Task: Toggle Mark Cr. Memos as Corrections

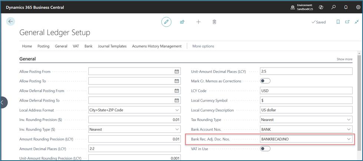Action: point(265,81)
